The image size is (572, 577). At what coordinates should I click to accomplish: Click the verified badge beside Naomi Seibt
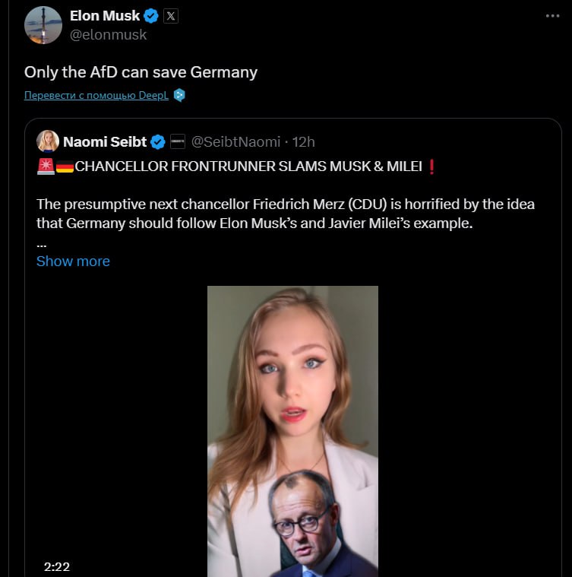(x=158, y=141)
